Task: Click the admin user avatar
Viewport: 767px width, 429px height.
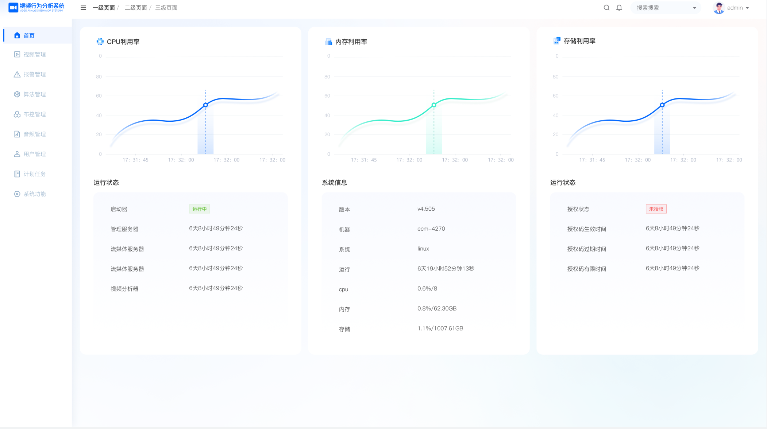Action: click(718, 8)
